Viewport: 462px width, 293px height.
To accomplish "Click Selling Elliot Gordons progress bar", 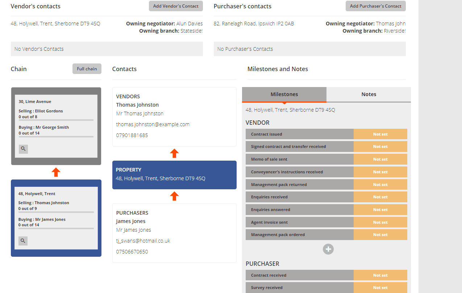I will point(56,120).
